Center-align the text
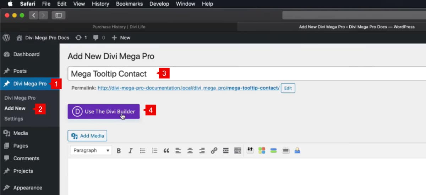Image resolution: width=426 pixels, height=195 pixels. click(190, 151)
